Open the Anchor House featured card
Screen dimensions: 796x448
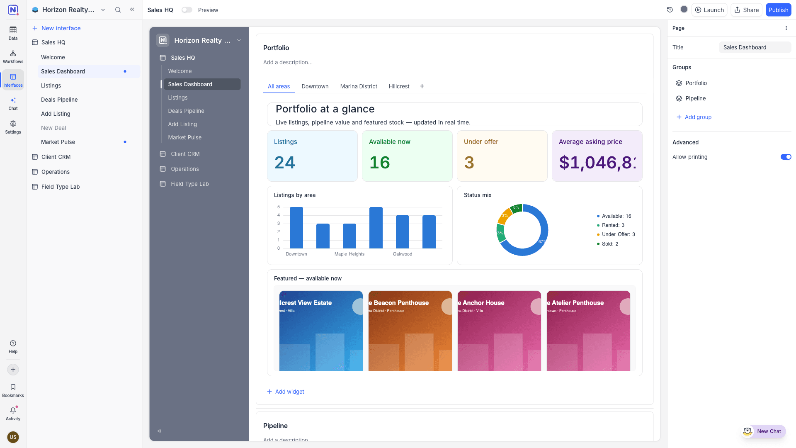499,331
